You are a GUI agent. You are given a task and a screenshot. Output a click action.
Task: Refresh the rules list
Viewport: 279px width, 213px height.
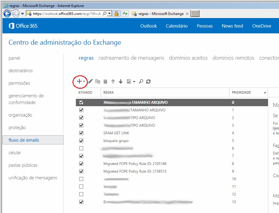coord(148,81)
